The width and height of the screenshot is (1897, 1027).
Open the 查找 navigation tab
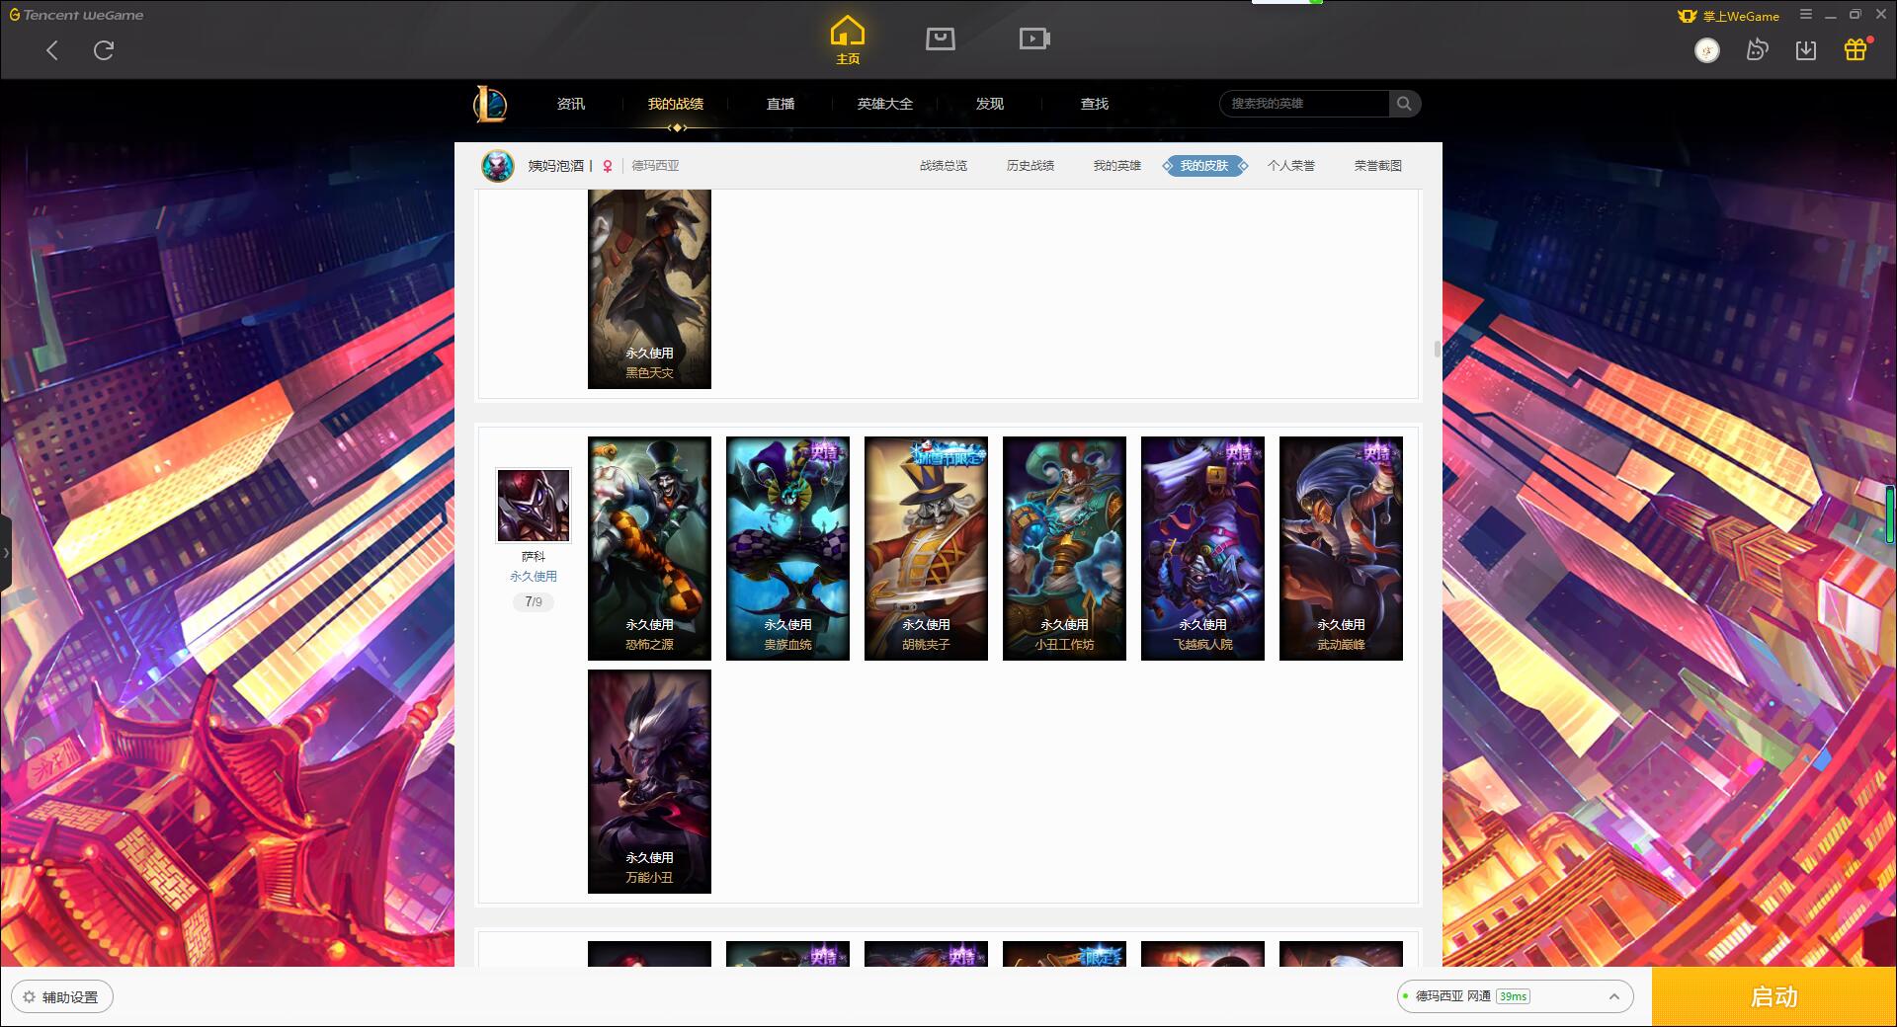coord(1095,104)
